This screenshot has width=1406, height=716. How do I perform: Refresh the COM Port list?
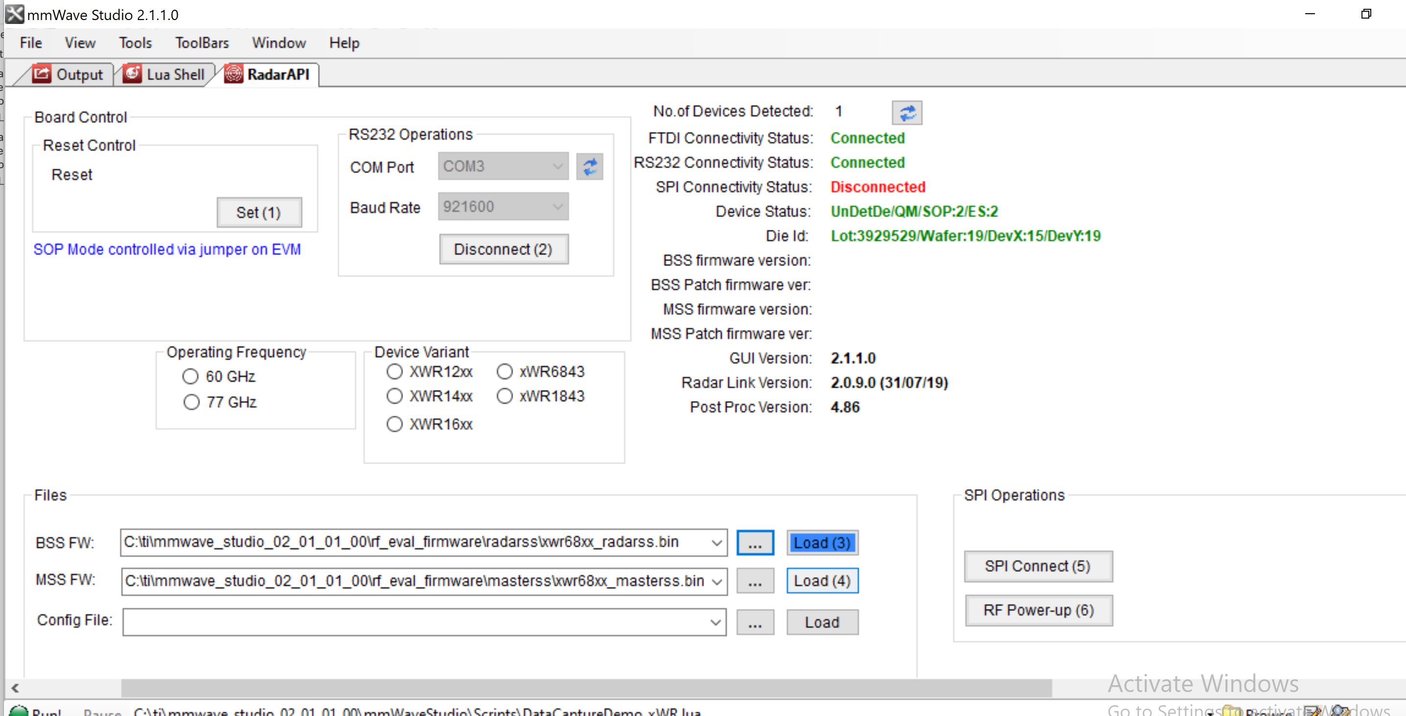pos(590,166)
